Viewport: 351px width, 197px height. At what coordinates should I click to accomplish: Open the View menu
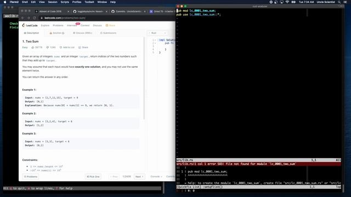coord(42,2)
